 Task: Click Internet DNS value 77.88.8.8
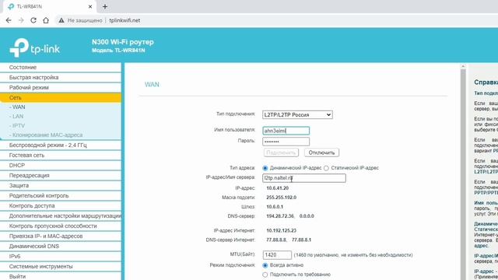(276, 240)
